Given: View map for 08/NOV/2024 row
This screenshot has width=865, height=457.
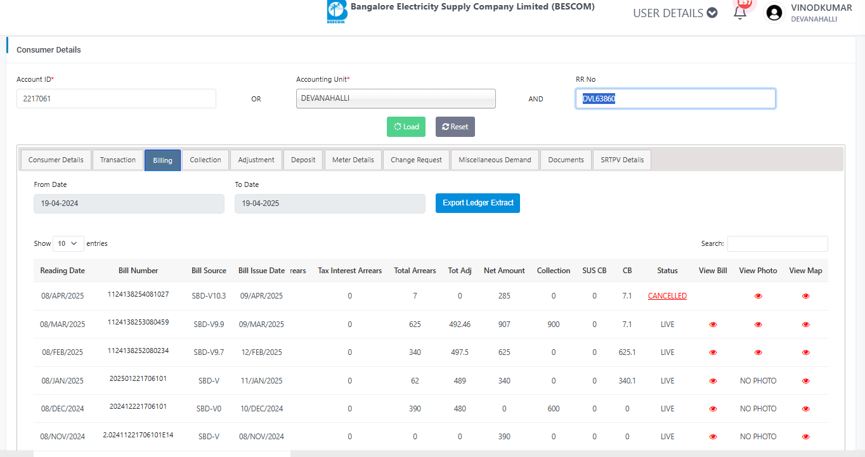Looking at the screenshot, I should point(805,437).
